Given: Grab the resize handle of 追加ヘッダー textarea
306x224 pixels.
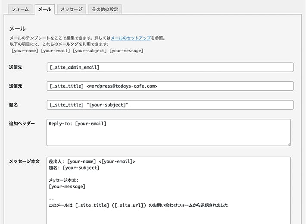Looking at the screenshot, I should coord(289,145).
